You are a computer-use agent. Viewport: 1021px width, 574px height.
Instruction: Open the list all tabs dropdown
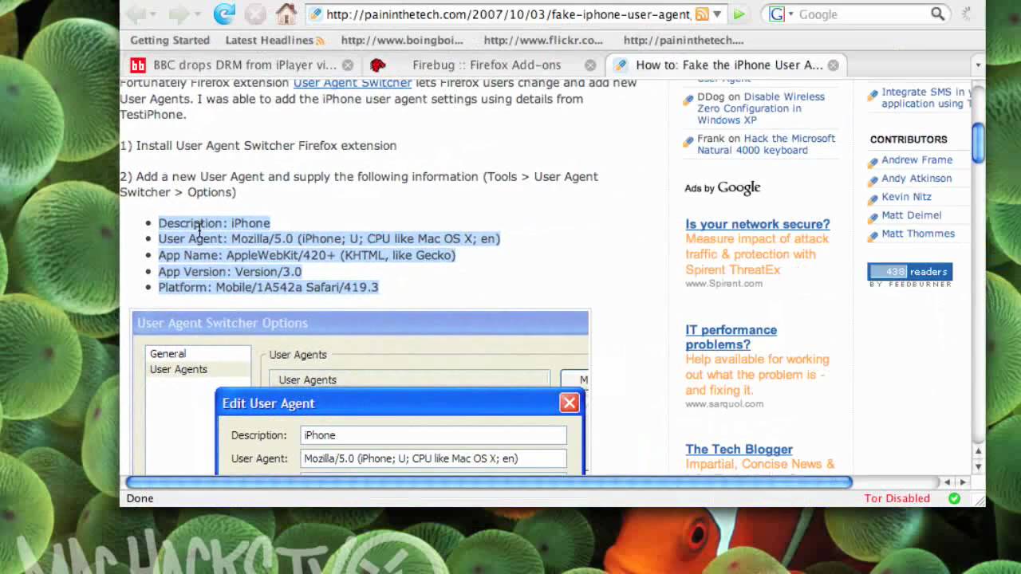pos(978,65)
